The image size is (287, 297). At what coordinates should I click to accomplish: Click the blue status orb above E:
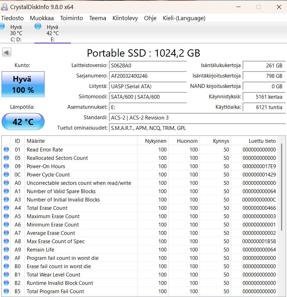(x=38, y=26)
